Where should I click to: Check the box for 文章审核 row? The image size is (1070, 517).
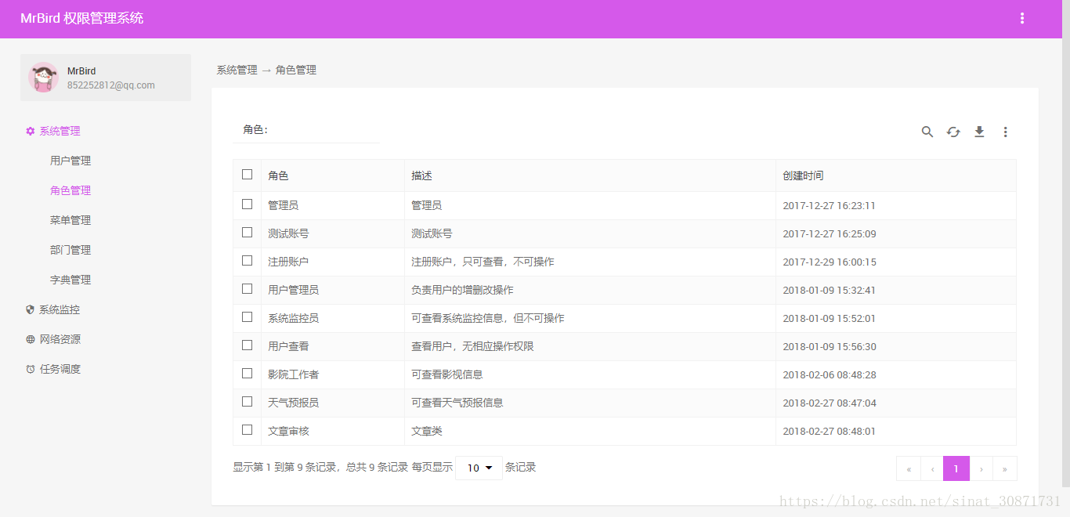click(x=247, y=429)
